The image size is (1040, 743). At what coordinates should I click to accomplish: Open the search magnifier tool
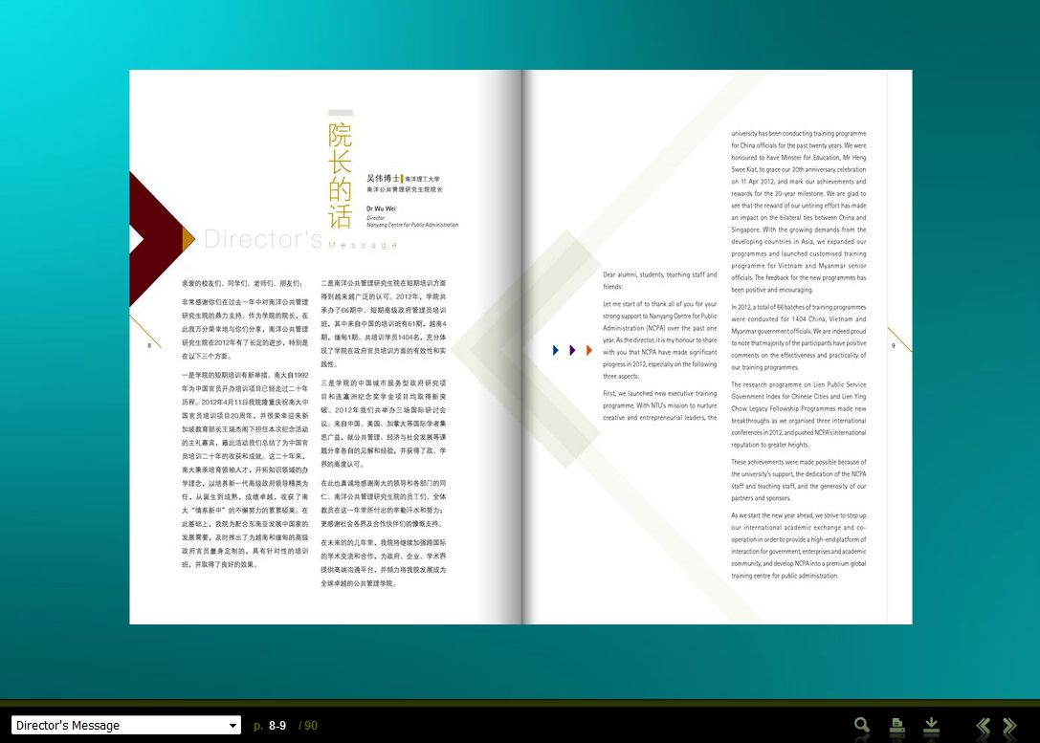click(862, 725)
